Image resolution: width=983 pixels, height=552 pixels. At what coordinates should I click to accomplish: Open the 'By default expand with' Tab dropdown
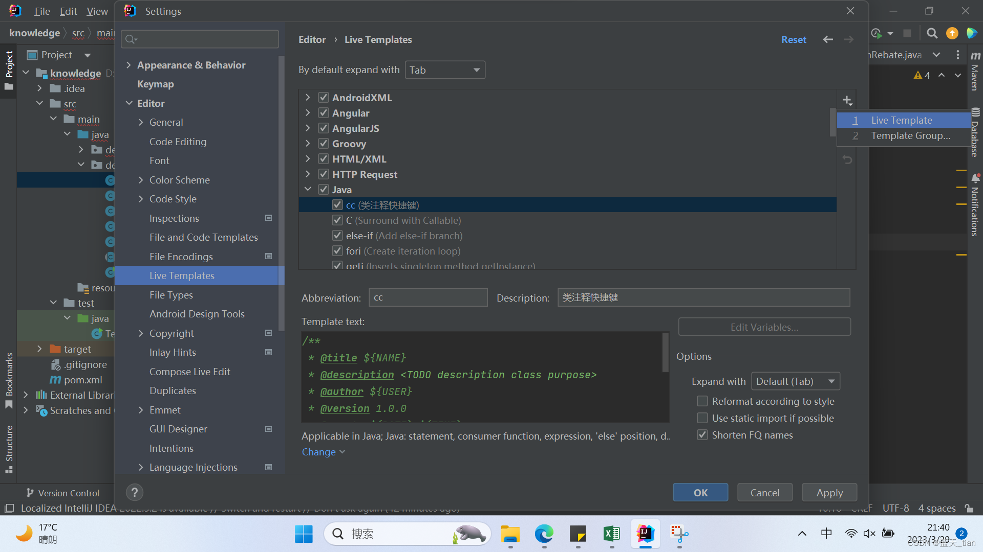pyautogui.click(x=444, y=70)
